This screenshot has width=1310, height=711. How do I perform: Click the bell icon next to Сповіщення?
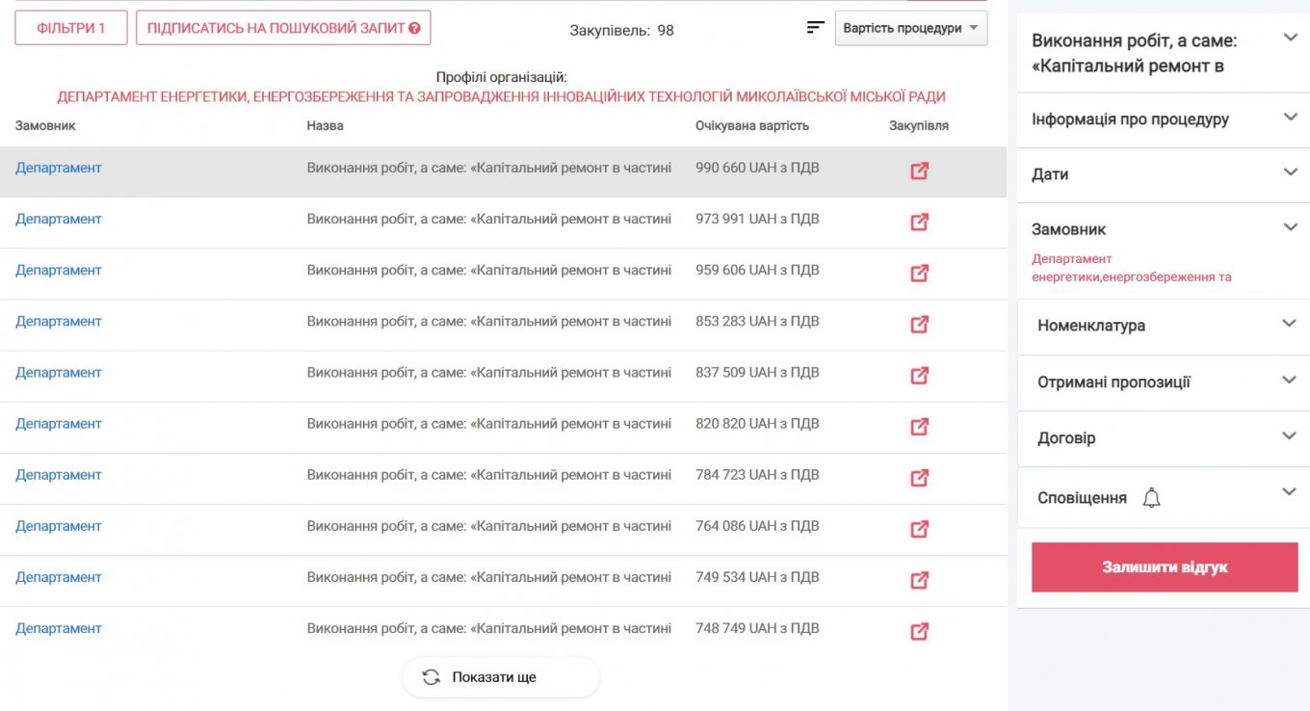point(1151,498)
